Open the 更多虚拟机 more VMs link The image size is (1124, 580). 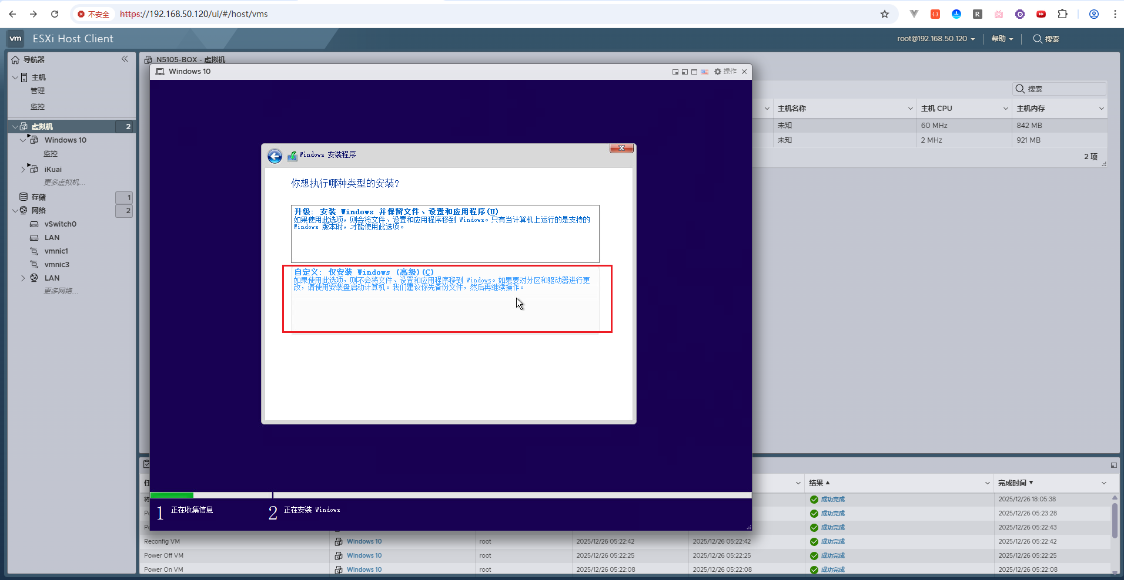(x=65, y=183)
